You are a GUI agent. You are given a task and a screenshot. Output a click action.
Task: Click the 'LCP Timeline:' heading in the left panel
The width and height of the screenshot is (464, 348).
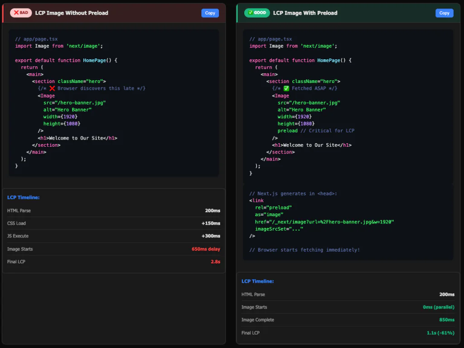pos(23,197)
